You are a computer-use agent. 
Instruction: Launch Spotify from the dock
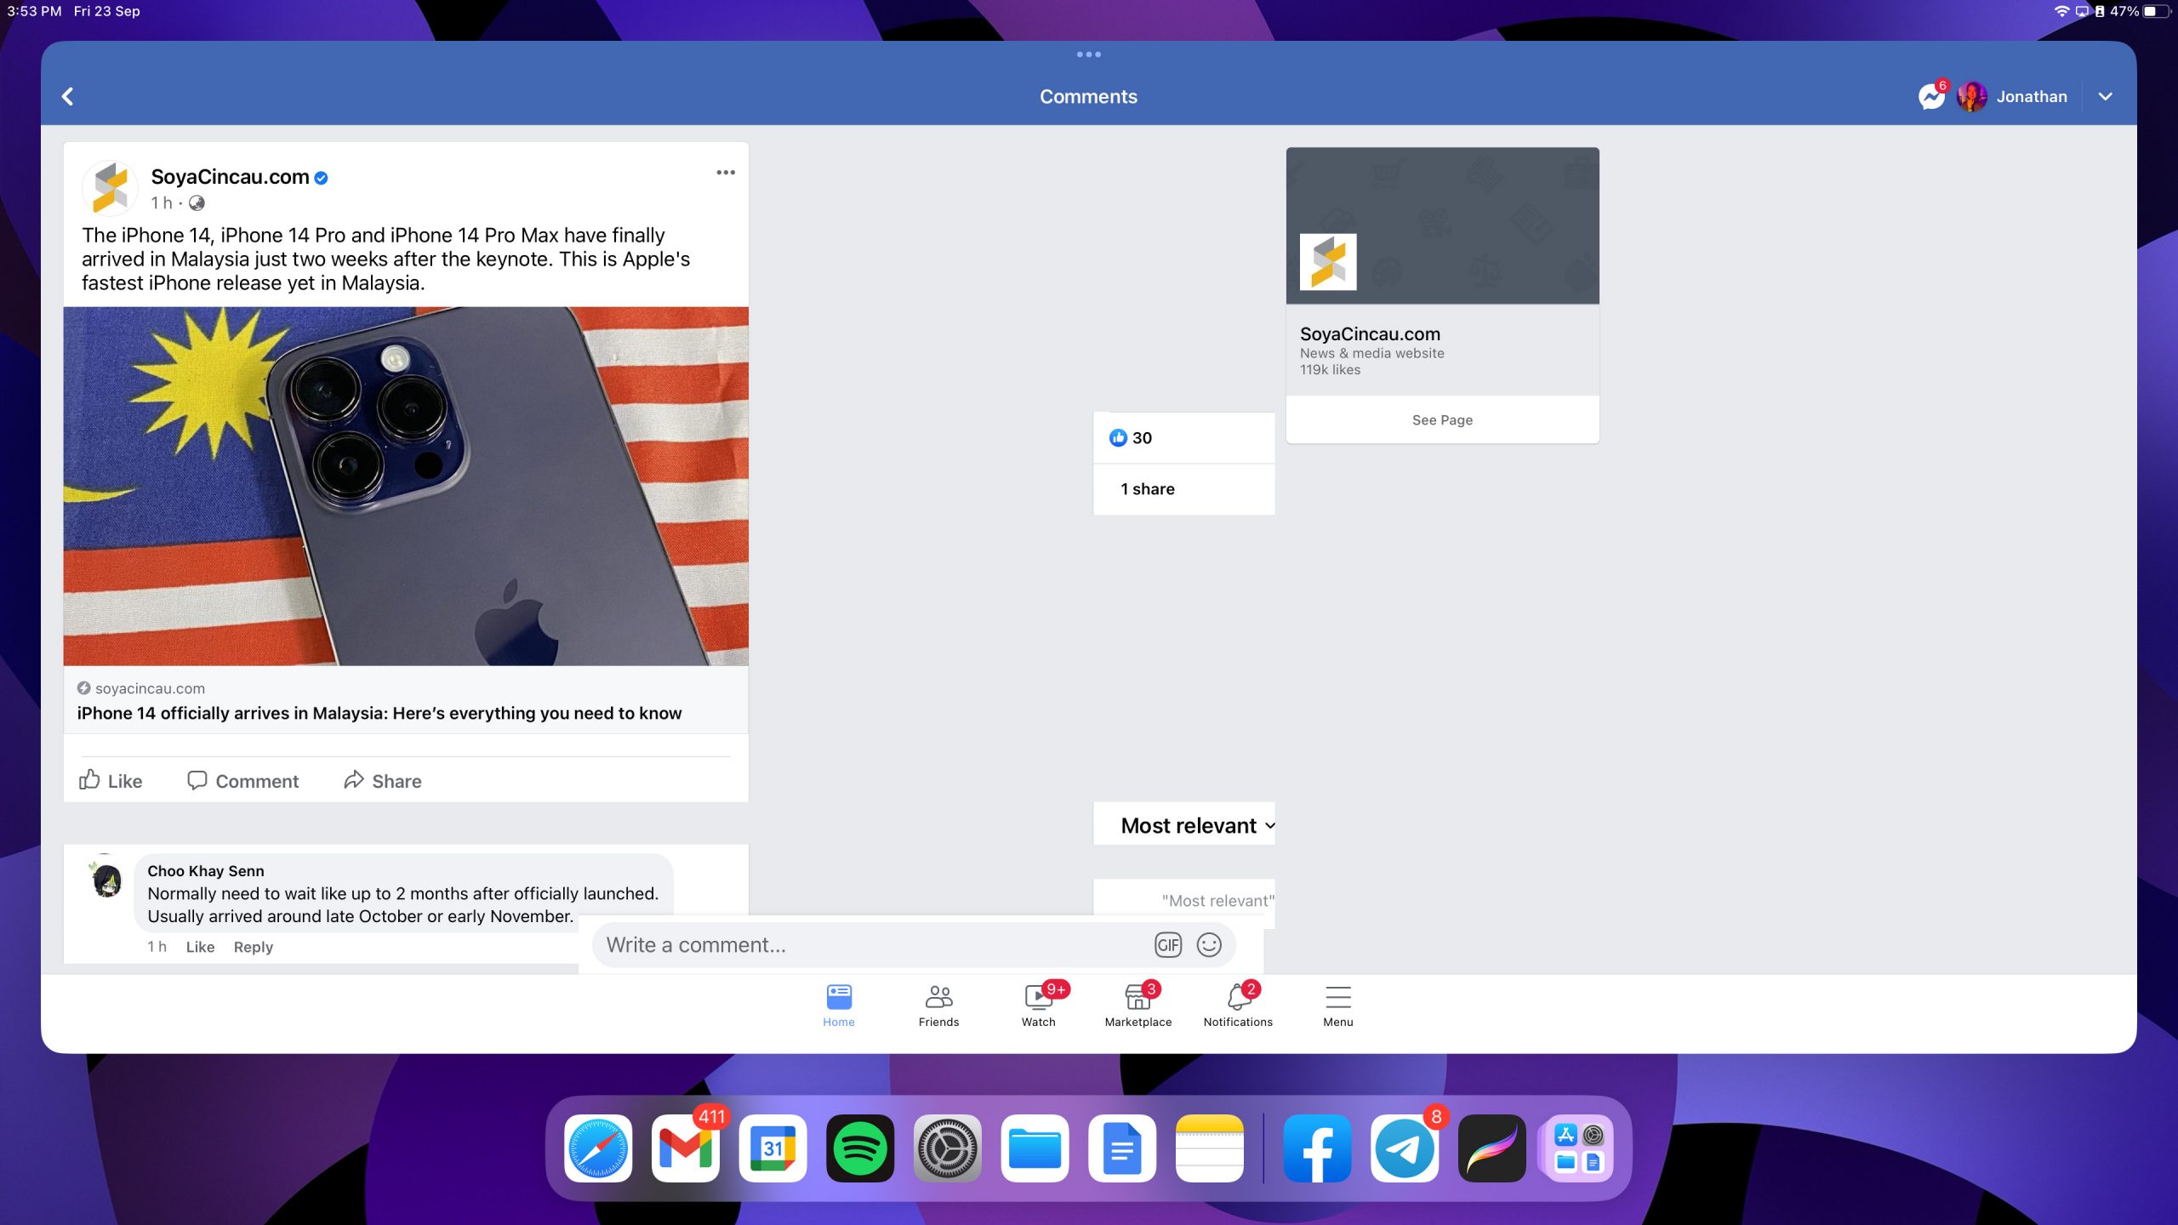pyautogui.click(x=859, y=1148)
